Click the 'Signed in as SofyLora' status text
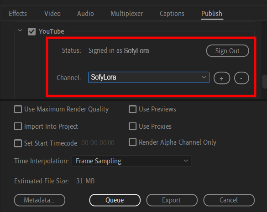This screenshot has height=212, width=267. [119, 50]
